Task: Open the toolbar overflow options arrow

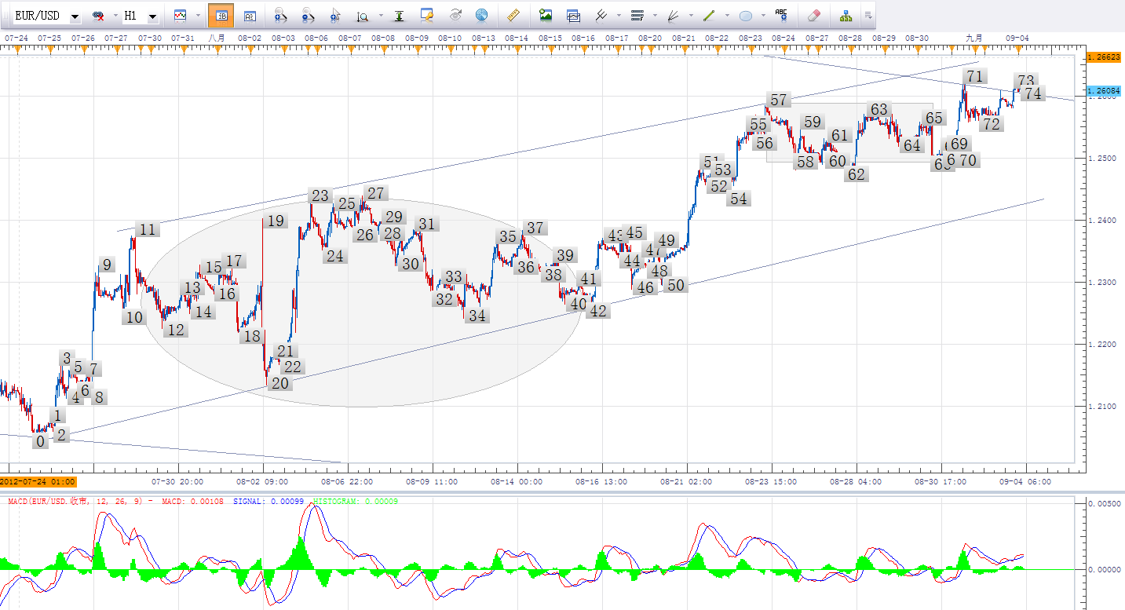Action: click(868, 15)
